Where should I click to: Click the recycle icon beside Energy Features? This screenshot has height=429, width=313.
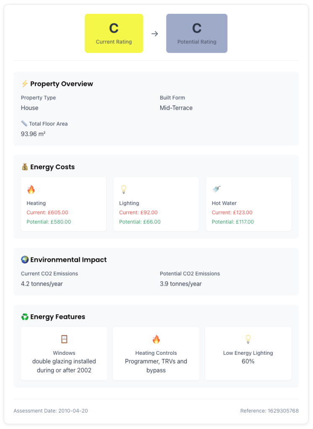[x=25, y=317]
